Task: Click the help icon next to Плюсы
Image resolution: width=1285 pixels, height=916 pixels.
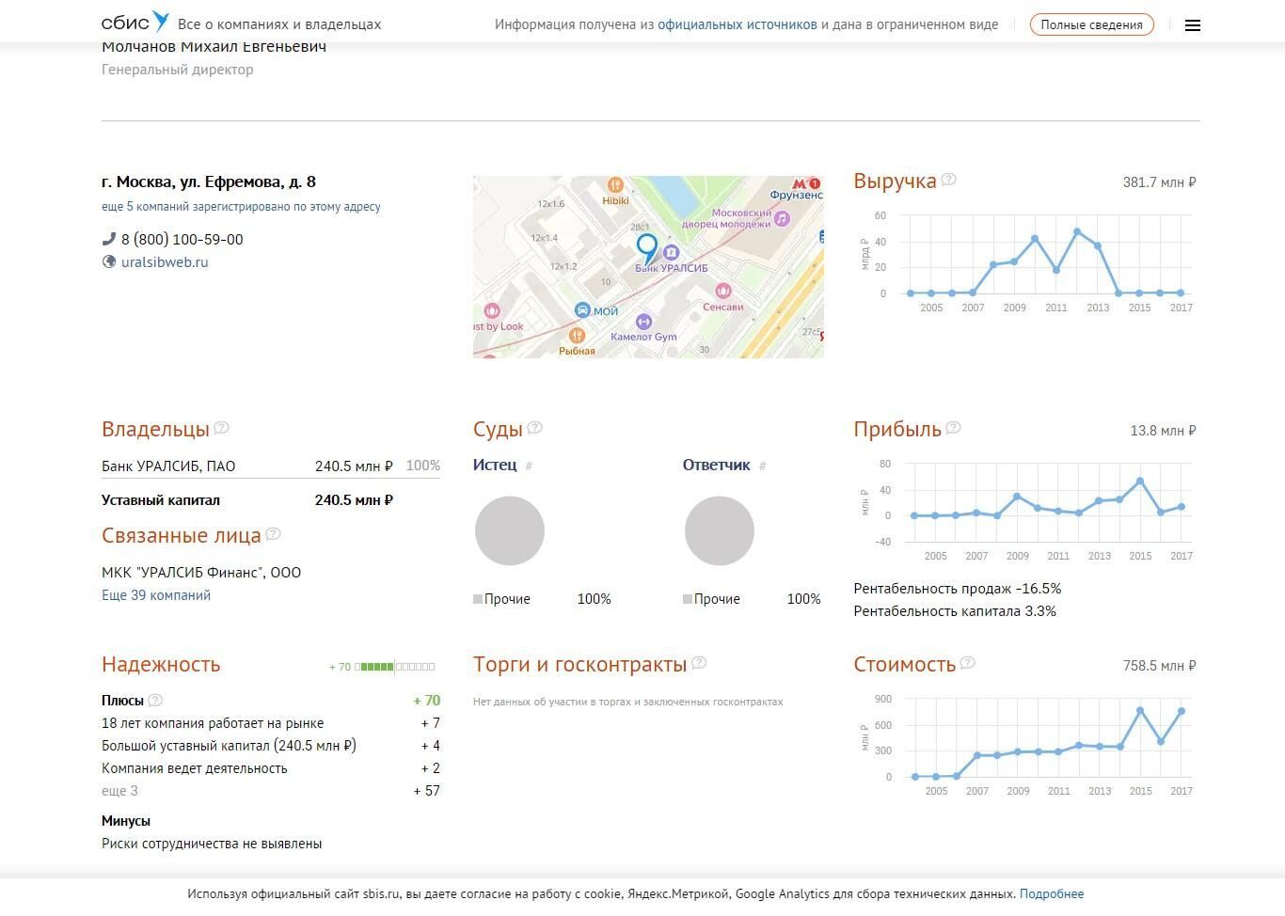Action: pos(155,700)
